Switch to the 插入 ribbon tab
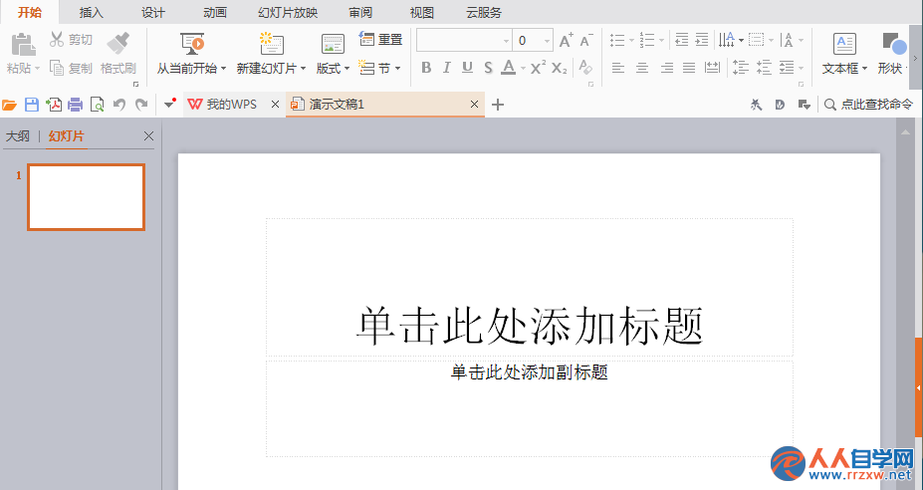Image resolution: width=923 pixels, height=490 pixels. [92, 12]
